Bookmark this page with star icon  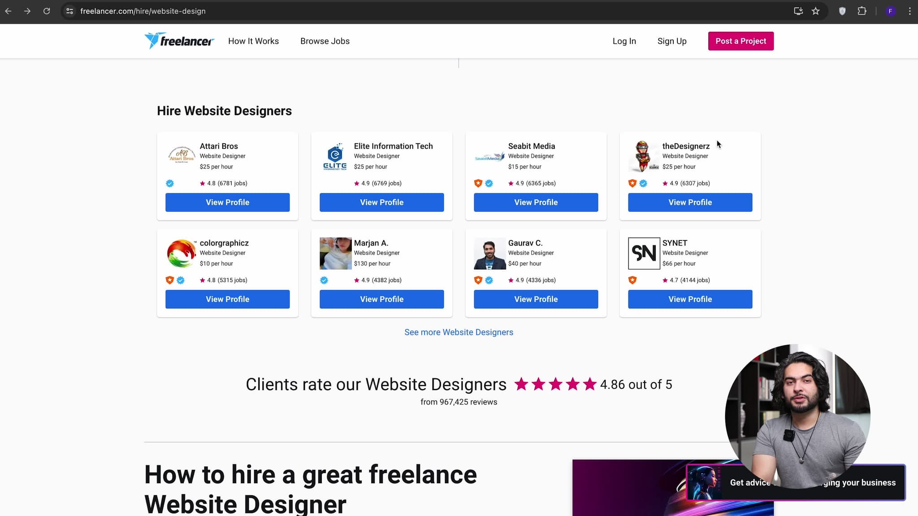click(815, 11)
